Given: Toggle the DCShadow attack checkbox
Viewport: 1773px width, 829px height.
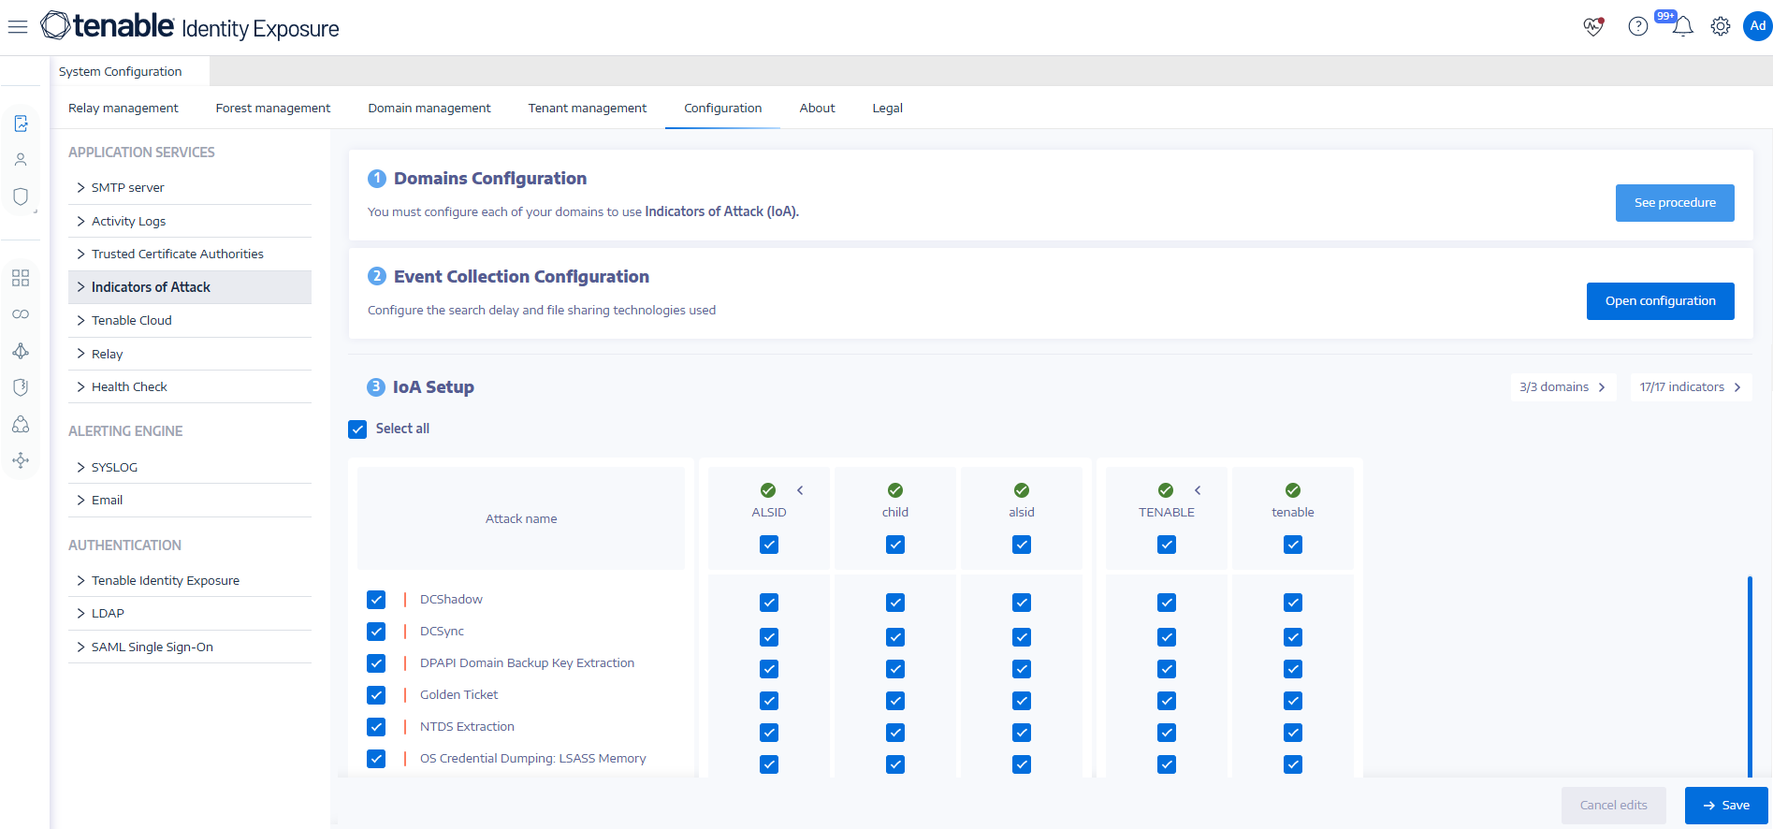Looking at the screenshot, I should 376,600.
